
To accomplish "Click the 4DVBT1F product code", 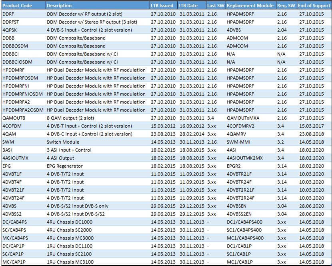I will tap(12, 174).
